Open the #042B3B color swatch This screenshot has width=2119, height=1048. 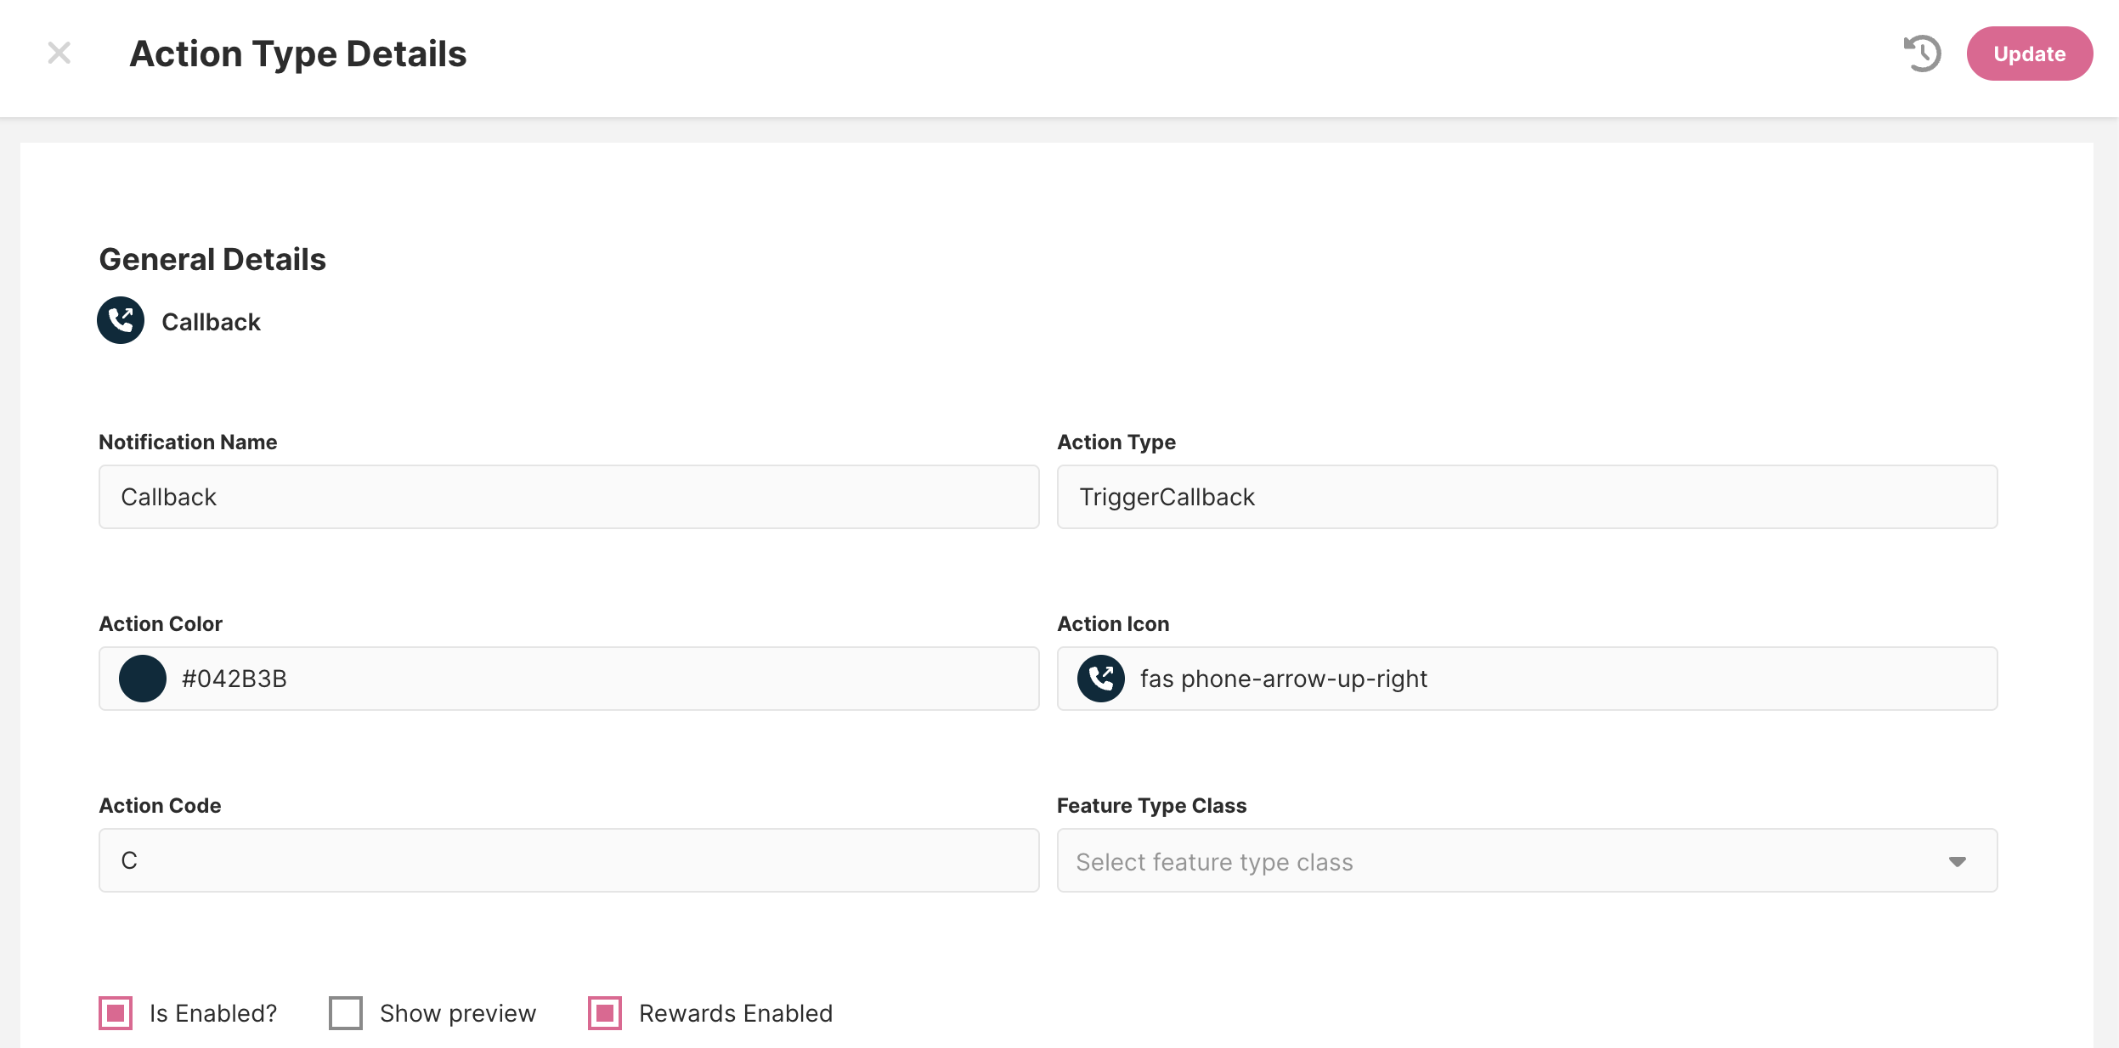[x=143, y=679]
